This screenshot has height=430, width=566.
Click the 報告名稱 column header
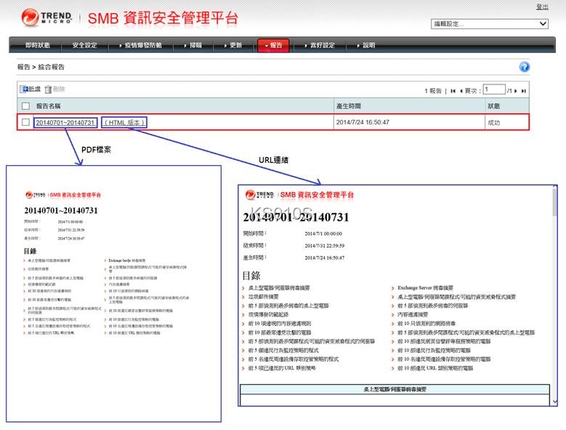tap(49, 106)
